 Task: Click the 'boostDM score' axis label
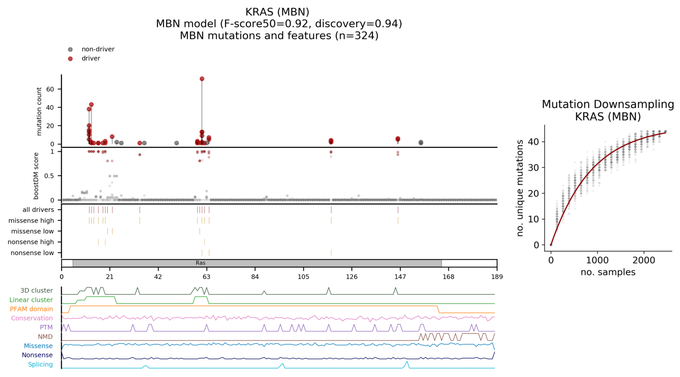(x=36, y=176)
